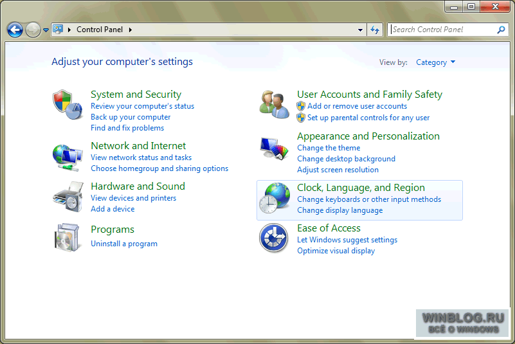Open System and Security heading

[x=136, y=95]
